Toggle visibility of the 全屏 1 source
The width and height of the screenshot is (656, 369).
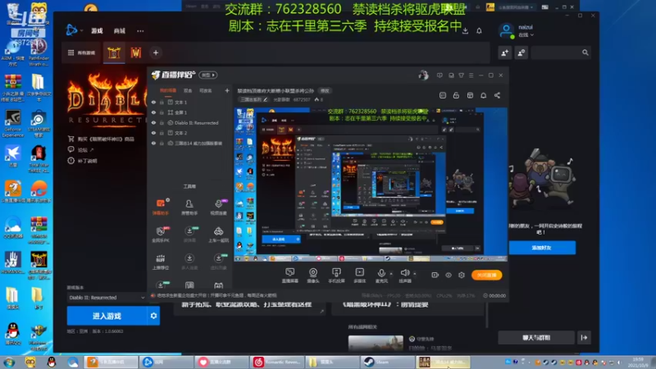coord(153,112)
